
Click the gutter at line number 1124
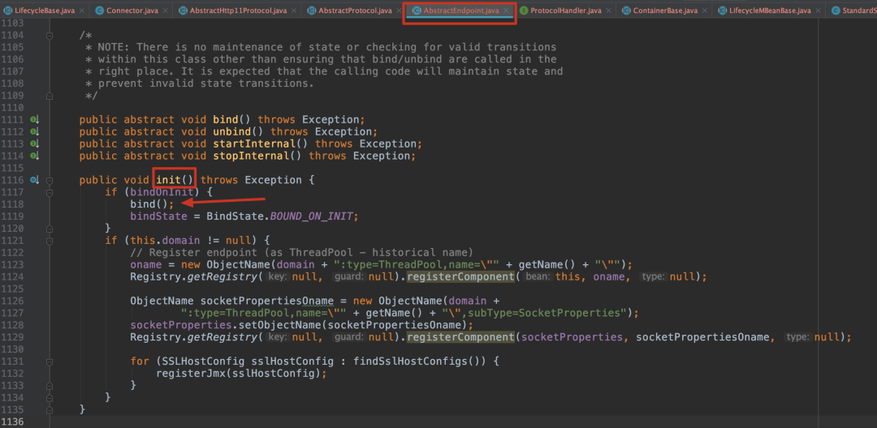coord(14,276)
